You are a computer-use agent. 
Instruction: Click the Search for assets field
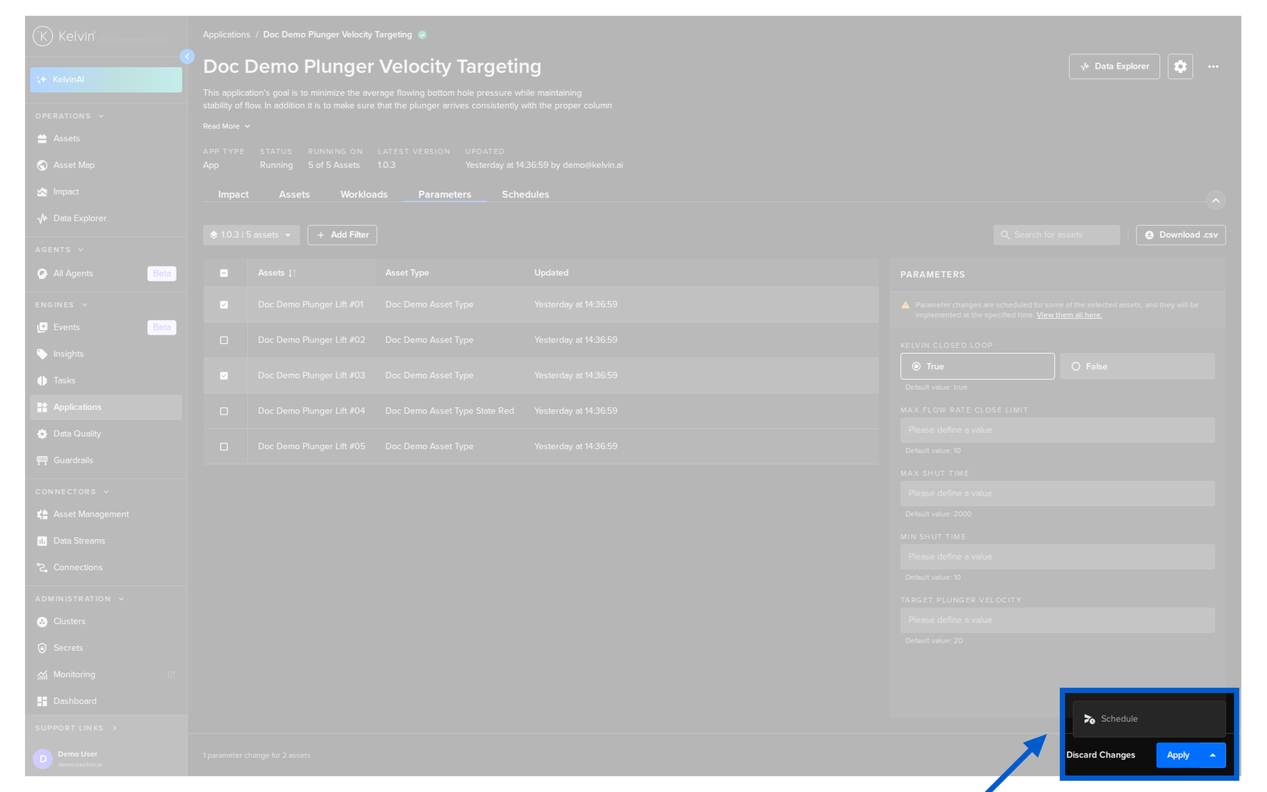(1056, 235)
